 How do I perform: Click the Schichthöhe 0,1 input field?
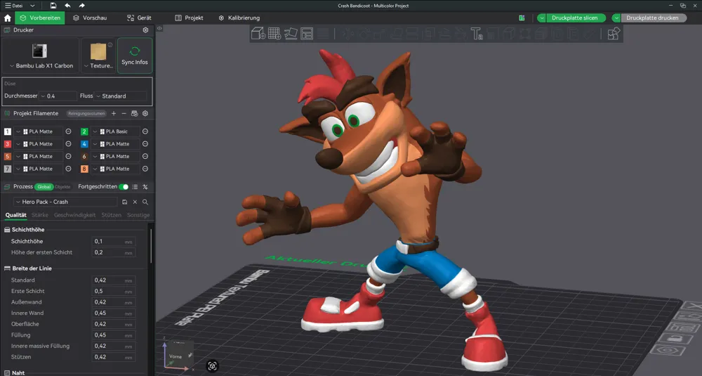coord(113,242)
